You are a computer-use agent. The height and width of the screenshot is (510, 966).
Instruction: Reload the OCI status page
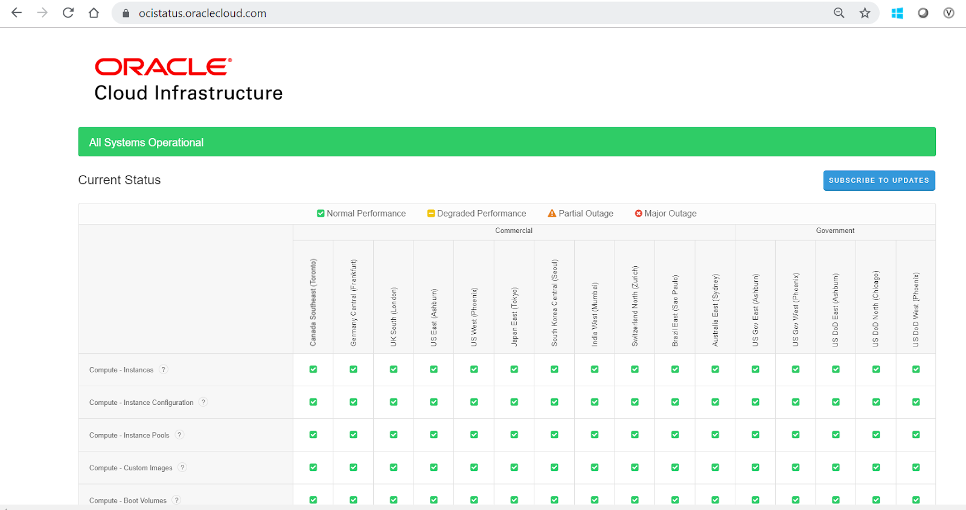(x=68, y=13)
